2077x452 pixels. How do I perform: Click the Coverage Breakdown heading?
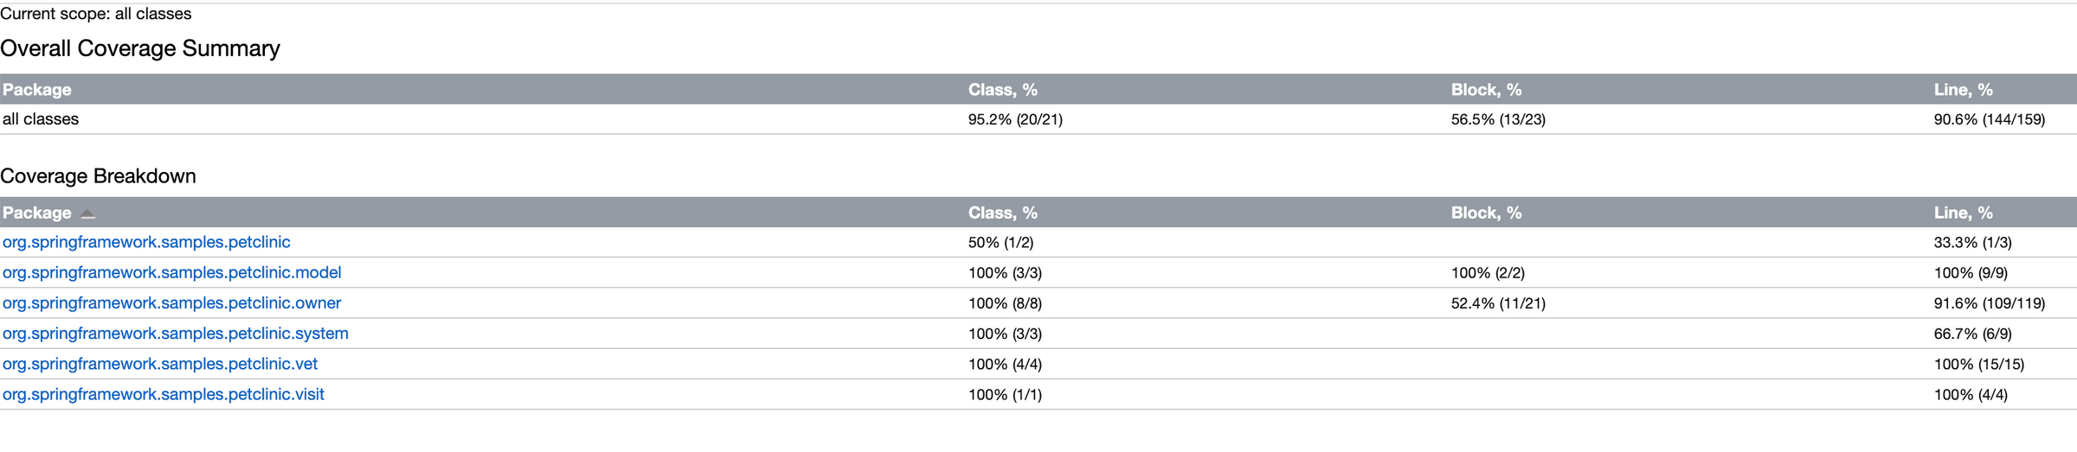(98, 176)
